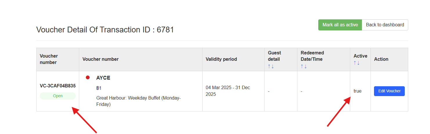
Task: Click the ฿1 voucher price
Action: pyautogui.click(x=99, y=88)
